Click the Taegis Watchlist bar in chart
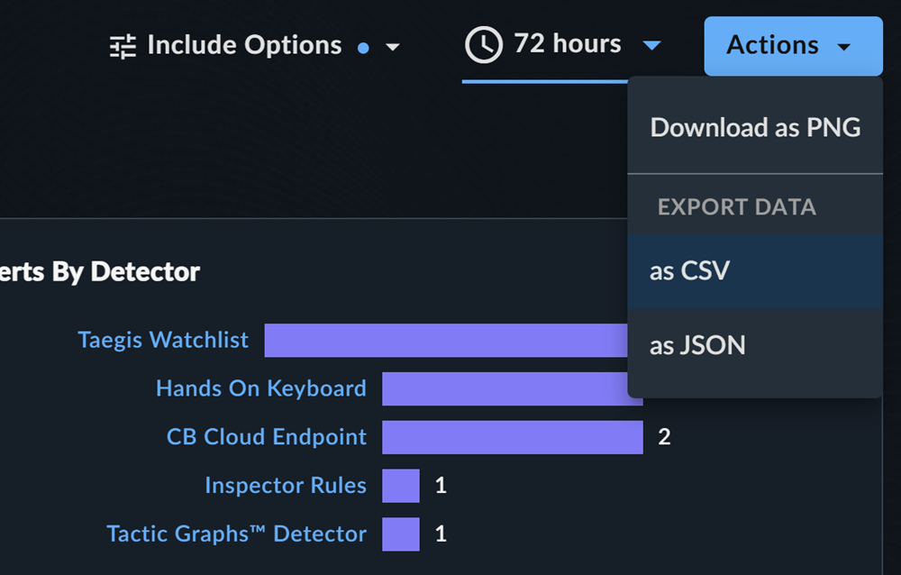 coord(446,341)
